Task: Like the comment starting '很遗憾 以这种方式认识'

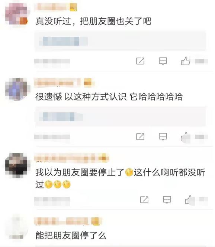Action: point(186,137)
